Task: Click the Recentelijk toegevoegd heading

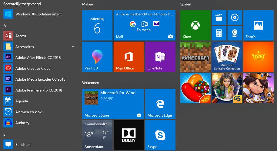Action: click(x=22, y=4)
